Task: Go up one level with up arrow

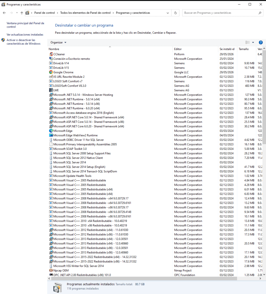Action: [22, 13]
